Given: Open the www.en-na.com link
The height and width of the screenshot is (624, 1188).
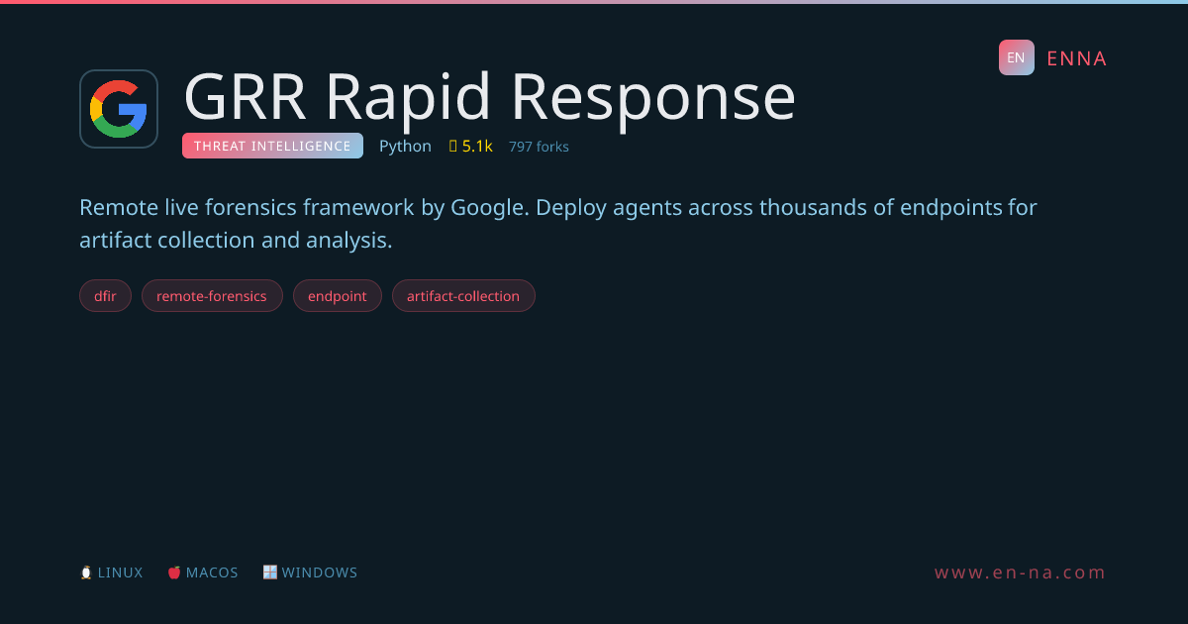Looking at the screenshot, I should (x=1021, y=572).
